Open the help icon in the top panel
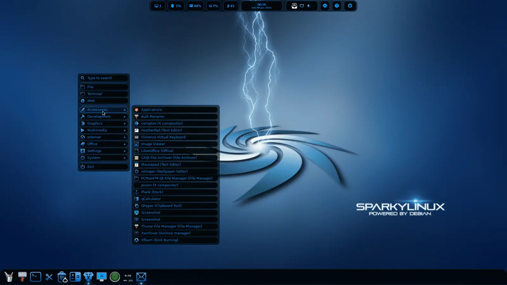Viewport: 507px width, 285px height. click(x=337, y=6)
